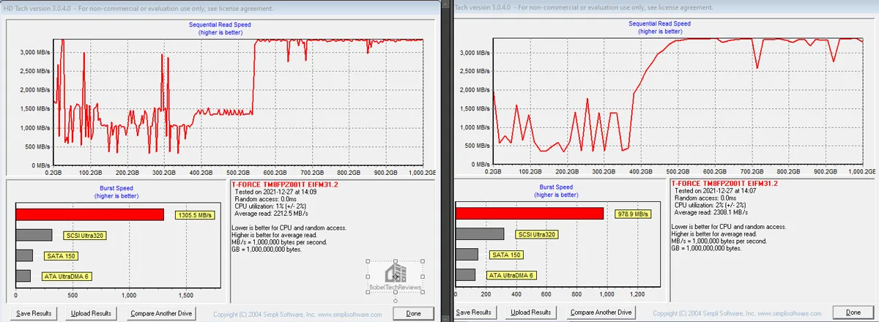Click red burst speed bar in left window
The height and width of the screenshot is (322, 879).
point(90,214)
